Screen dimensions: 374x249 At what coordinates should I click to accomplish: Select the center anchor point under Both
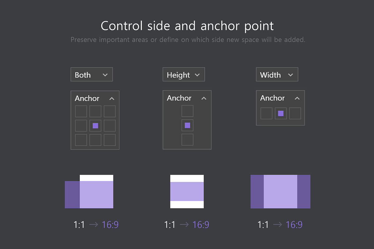95,125
